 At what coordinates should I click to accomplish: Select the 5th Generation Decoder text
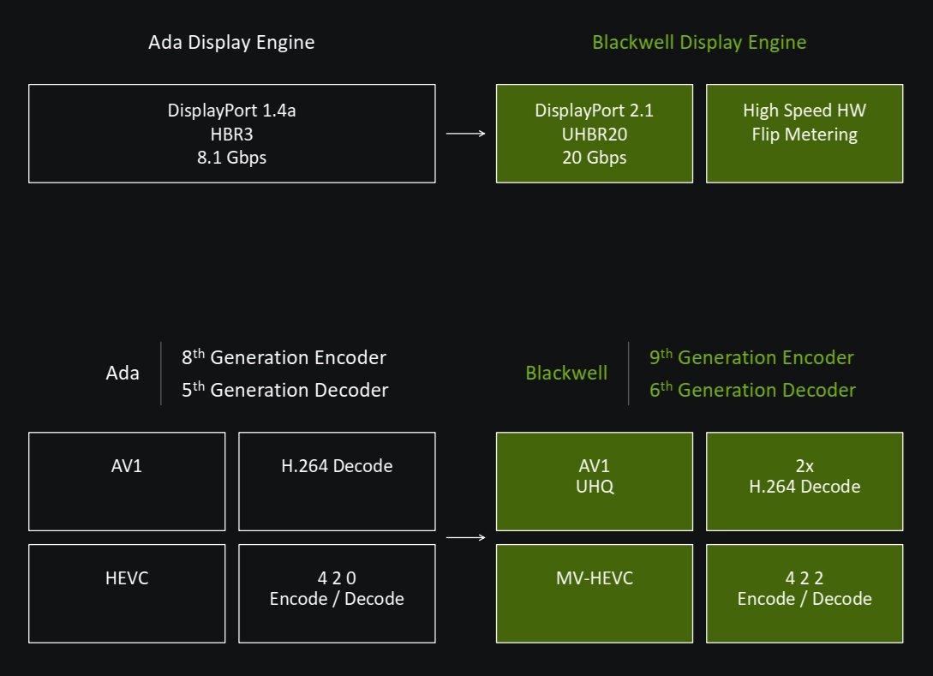(x=284, y=390)
